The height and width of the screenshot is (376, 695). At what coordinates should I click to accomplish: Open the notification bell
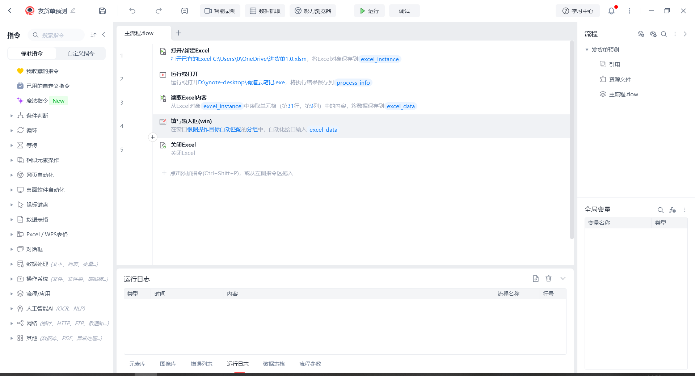pyautogui.click(x=611, y=11)
